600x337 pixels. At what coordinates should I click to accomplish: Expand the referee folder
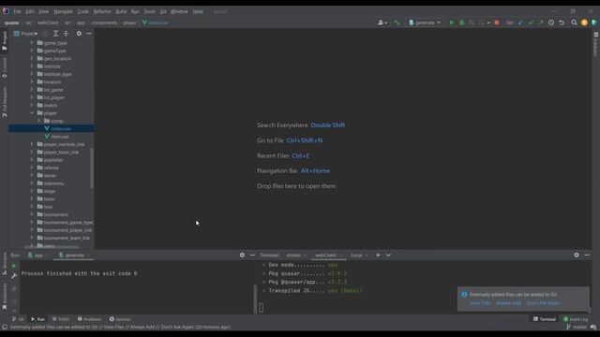point(32,168)
